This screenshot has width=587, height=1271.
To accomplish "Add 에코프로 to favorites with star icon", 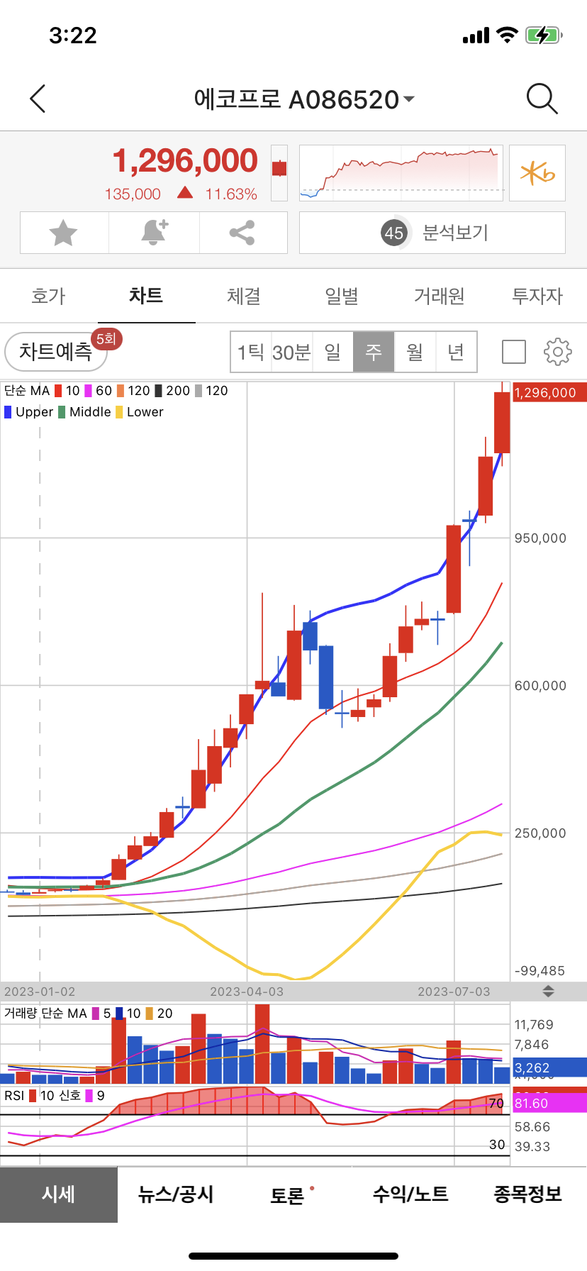I will [64, 233].
